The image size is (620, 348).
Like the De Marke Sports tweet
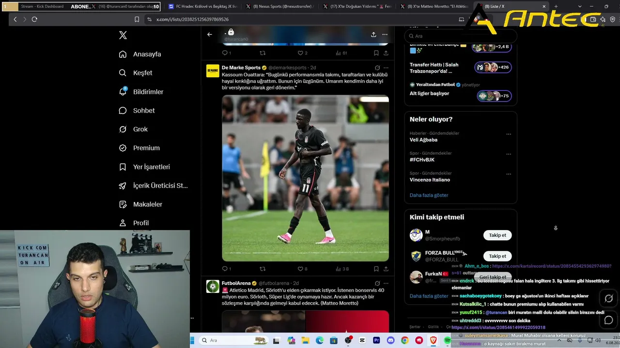click(302, 269)
